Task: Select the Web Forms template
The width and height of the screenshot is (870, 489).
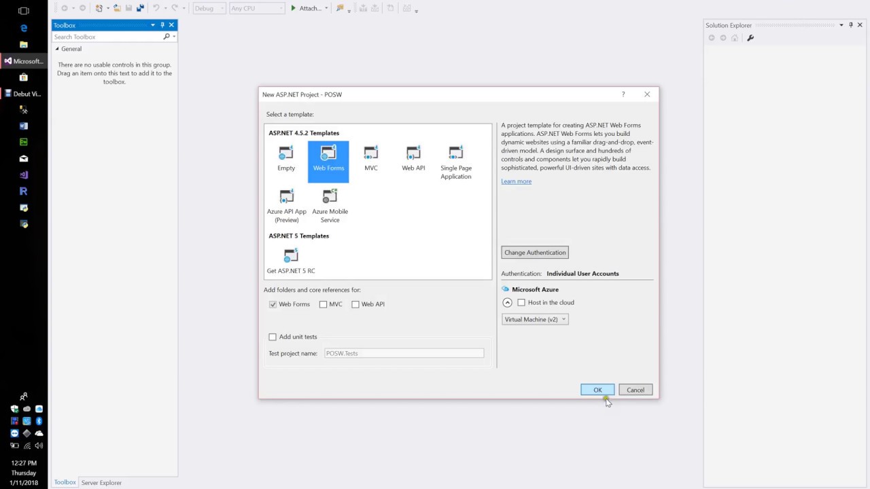Action: point(328,162)
